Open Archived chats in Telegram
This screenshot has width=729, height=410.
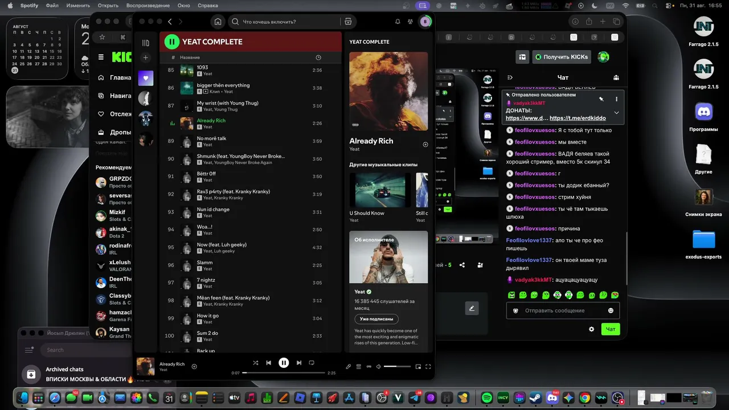76,374
